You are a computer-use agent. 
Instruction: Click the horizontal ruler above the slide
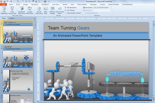point(96,18)
